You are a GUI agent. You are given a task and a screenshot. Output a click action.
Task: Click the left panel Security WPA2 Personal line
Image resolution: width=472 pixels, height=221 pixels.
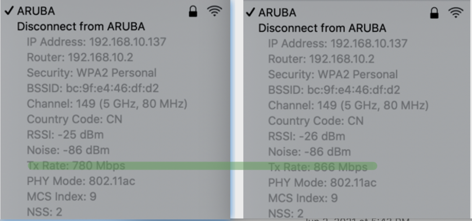(x=92, y=73)
